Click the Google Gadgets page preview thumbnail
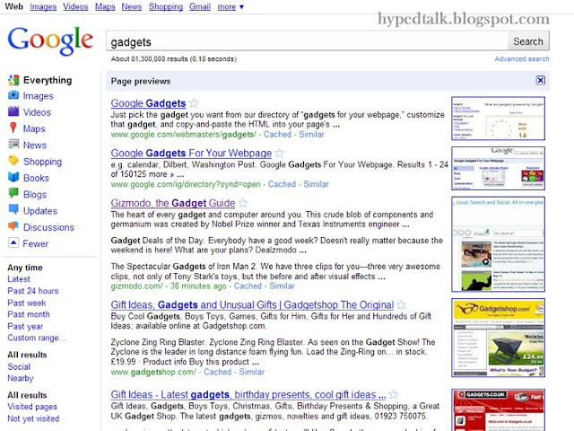This screenshot has width=574, height=431. pyautogui.click(x=499, y=119)
